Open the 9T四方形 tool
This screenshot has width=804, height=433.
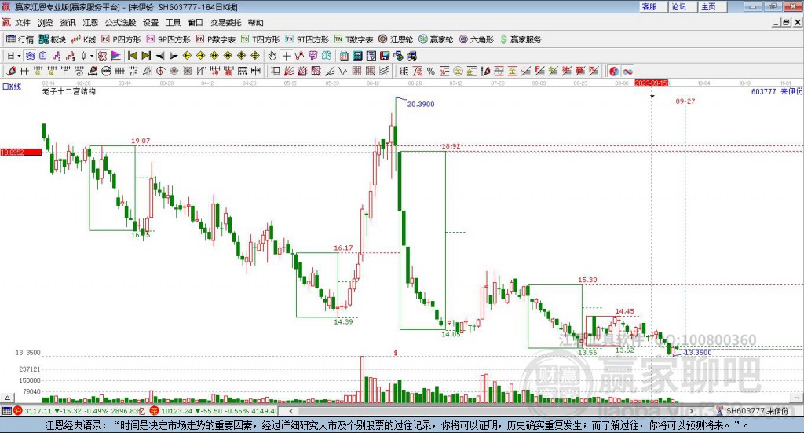coord(307,39)
